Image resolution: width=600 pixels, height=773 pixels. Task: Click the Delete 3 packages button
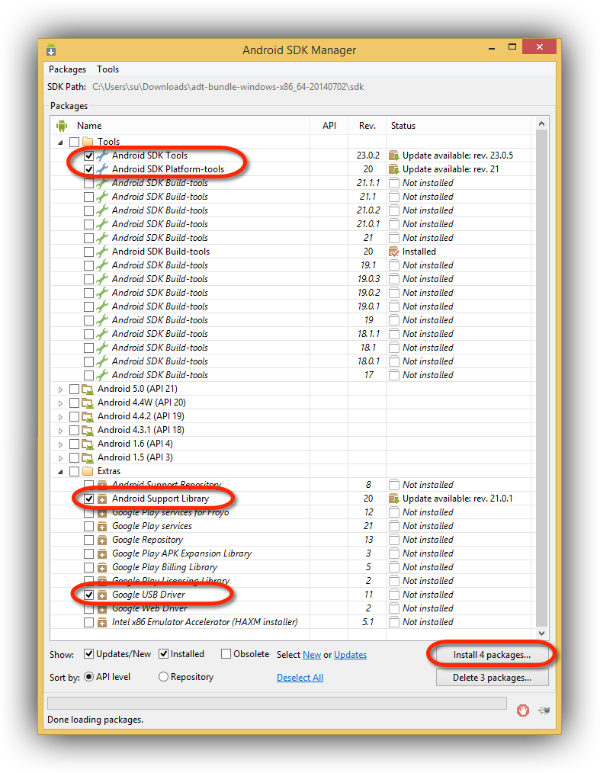(492, 678)
